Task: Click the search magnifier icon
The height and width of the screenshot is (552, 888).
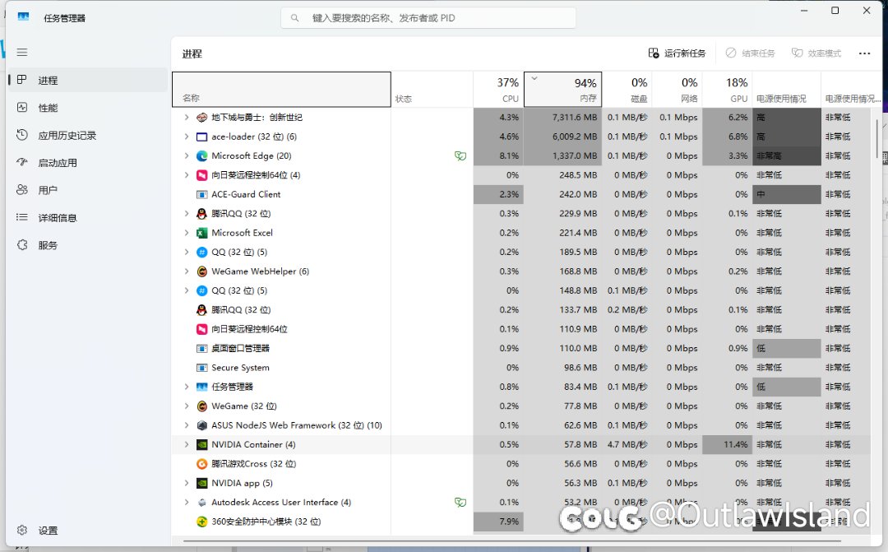Action: coord(294,18)
